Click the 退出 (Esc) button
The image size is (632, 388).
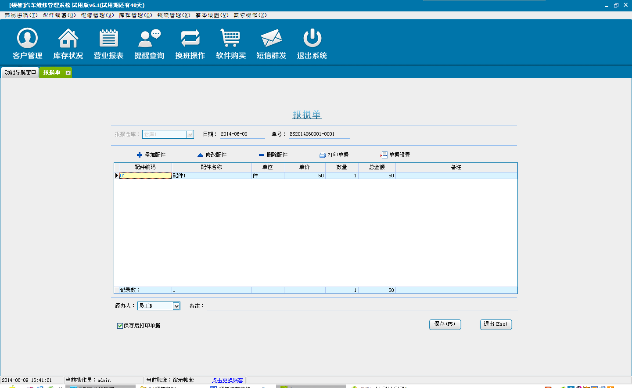(x=496, y=324)
